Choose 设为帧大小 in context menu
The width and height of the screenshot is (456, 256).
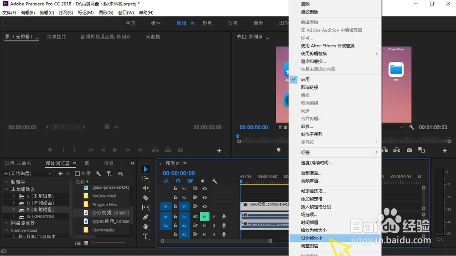[x=335, y=238]
